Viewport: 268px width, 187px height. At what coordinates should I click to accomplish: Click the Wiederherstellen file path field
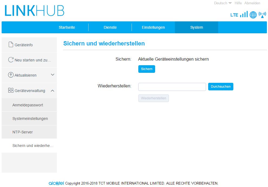pyautogui.click(x=172, y=87)
